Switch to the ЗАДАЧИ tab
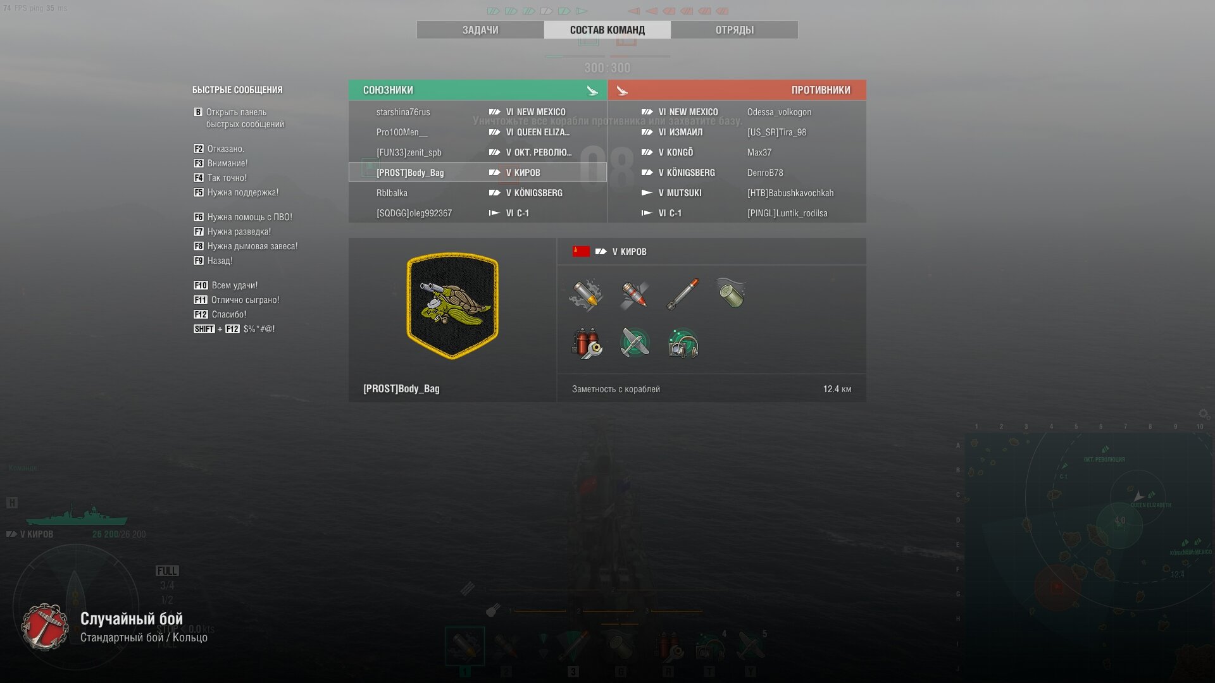The image size is (1215, 683). click(480, 30)
